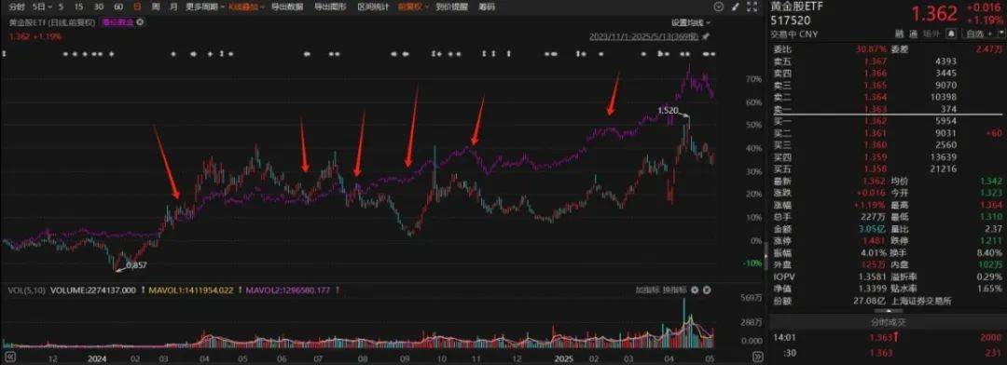Open volume indicator settings gear icon
The width and height of the screenshot is (1007, 365).
pos(695,290)
